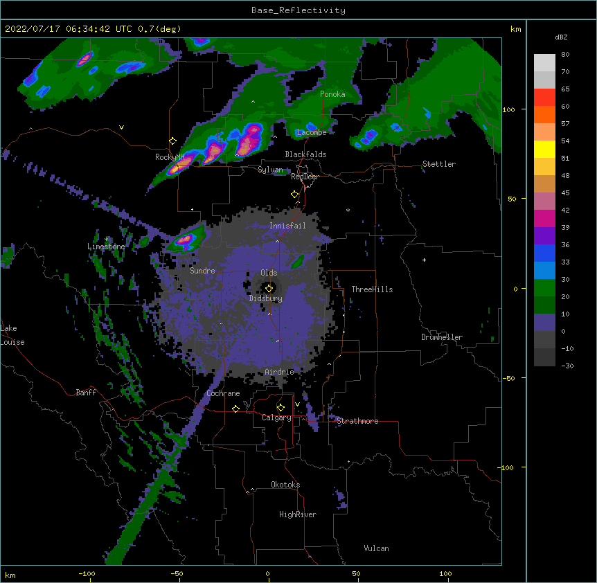Image resolution: width=597 pixels, height=583 pixels.
Task: Click the Airdrie city label
Action: click(279, 372)
